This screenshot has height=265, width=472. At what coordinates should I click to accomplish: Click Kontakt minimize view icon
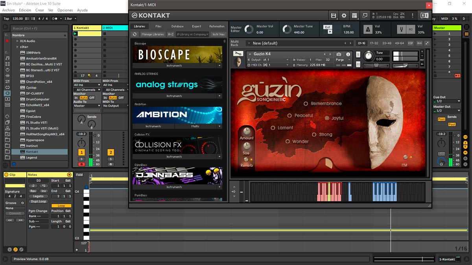coord(365,16)
